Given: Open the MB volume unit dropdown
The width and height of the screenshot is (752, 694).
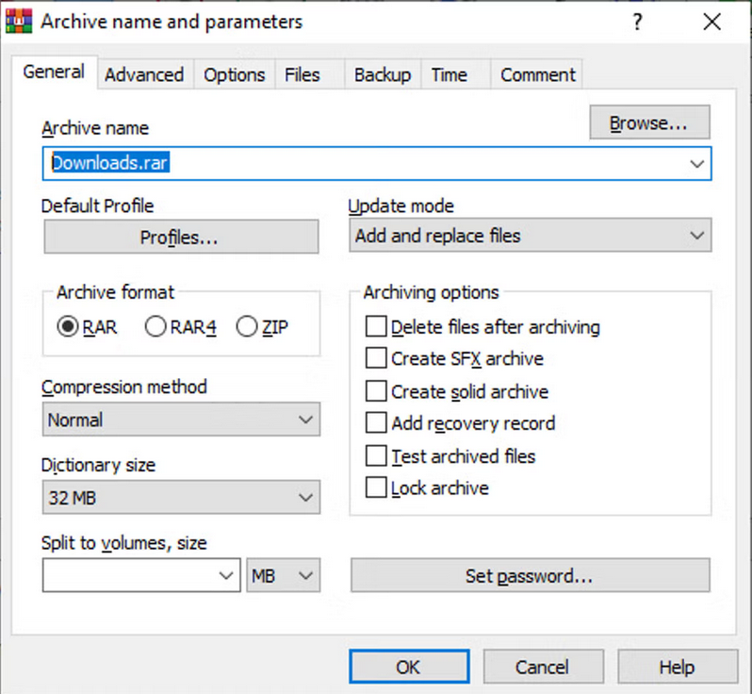Looking at the screenshot, I should pyautogui.click(x=283, y=575).
